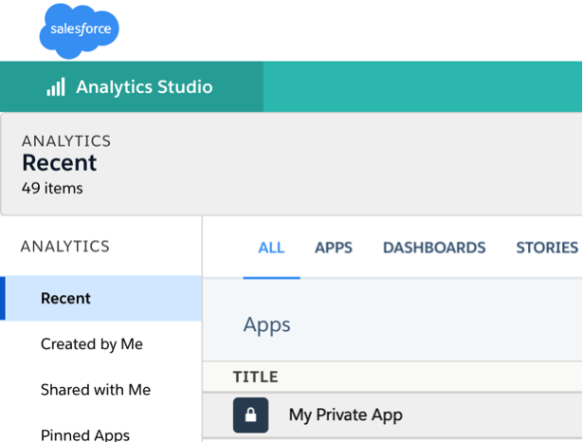
Task: Click the Salesforce cloud logo
Action: (x=80, y=30)
